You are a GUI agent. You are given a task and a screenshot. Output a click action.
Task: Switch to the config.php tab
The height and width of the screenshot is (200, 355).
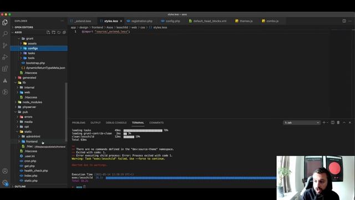pyautogui.click(x=173, y=21)
